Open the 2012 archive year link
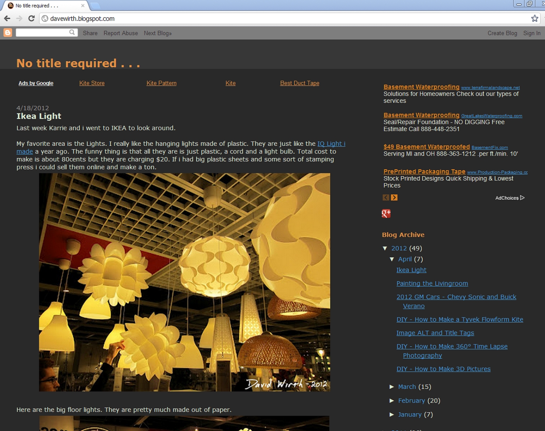 (399, 248)
